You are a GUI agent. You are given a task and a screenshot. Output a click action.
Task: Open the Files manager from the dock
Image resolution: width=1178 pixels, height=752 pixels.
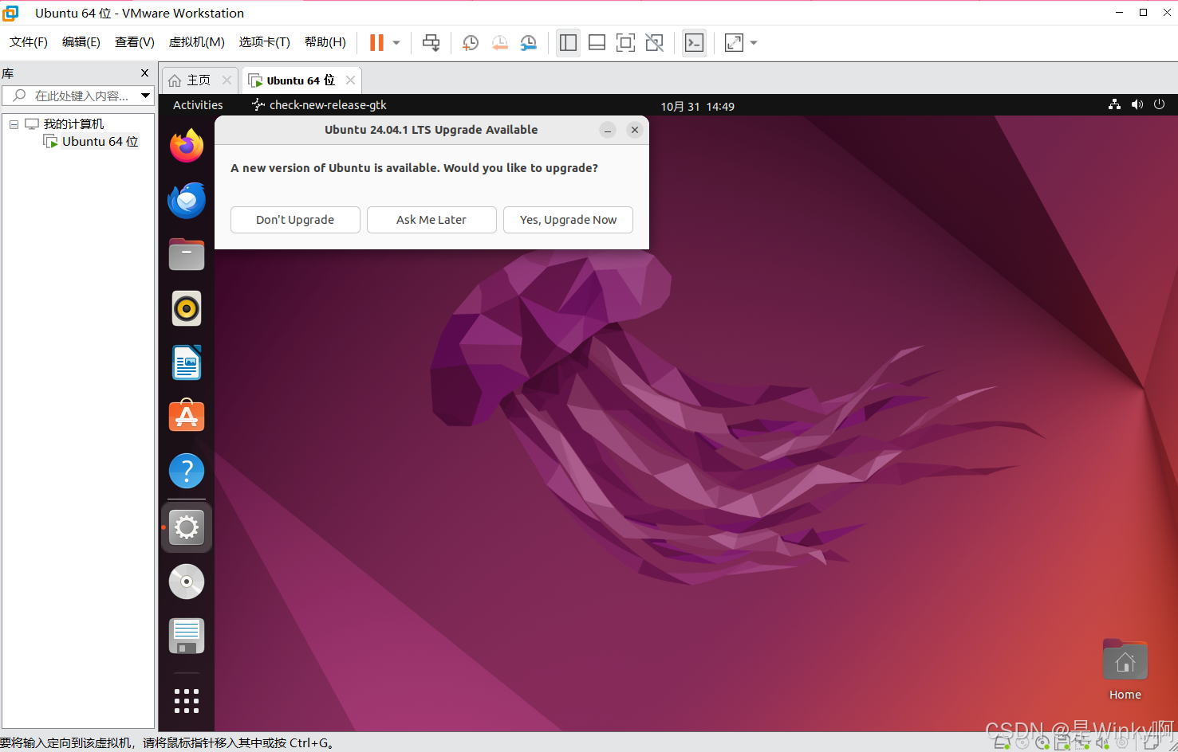click(187, 255)
